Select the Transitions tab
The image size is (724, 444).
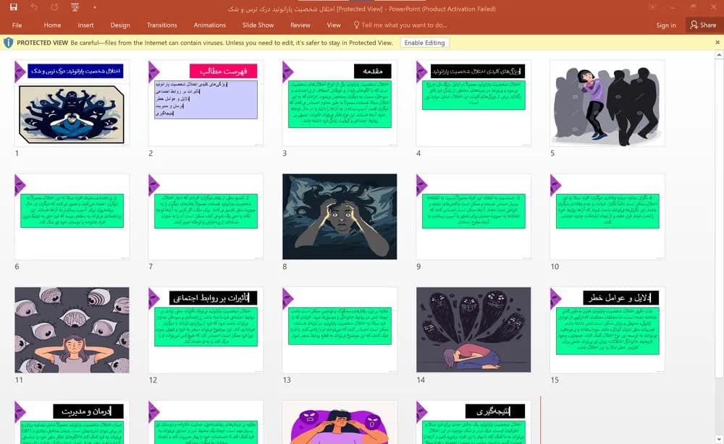click(161, 25)
